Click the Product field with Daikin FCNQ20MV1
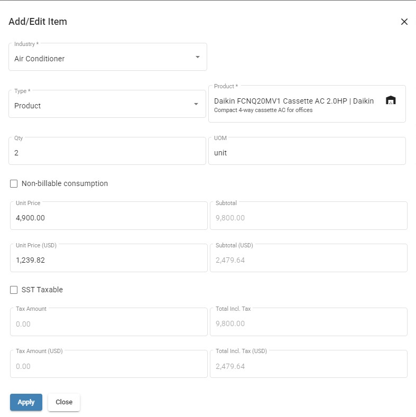Screen dimensions: 416x417 307,104
